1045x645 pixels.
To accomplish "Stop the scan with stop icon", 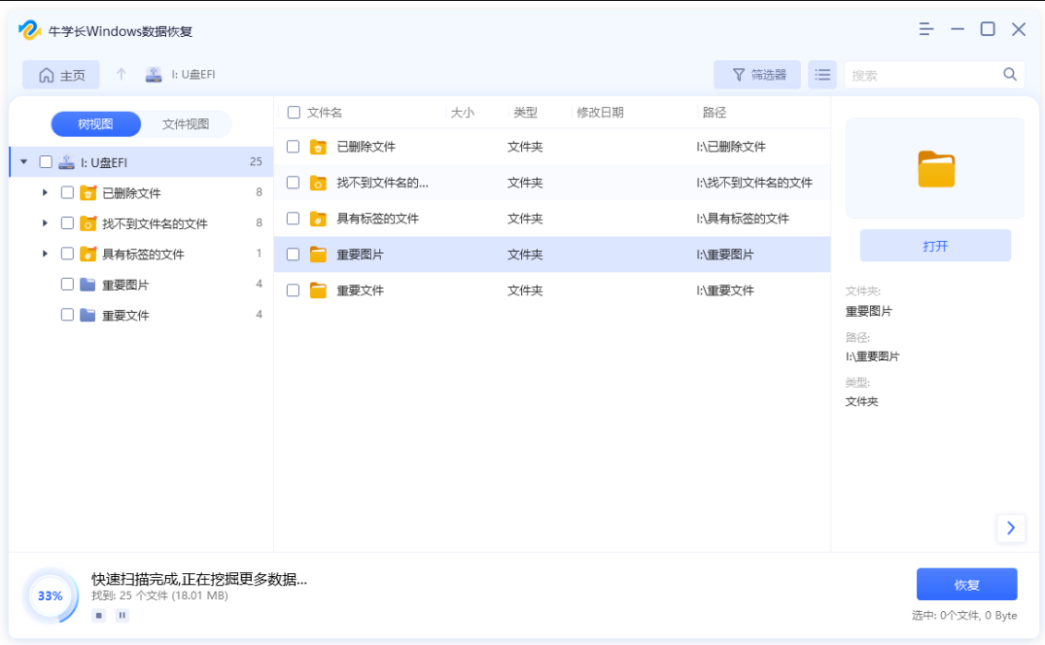I will (x=98, y=615).
